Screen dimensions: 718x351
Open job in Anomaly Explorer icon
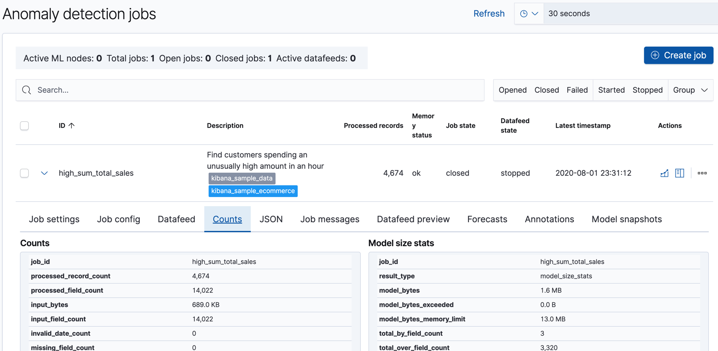679,173
